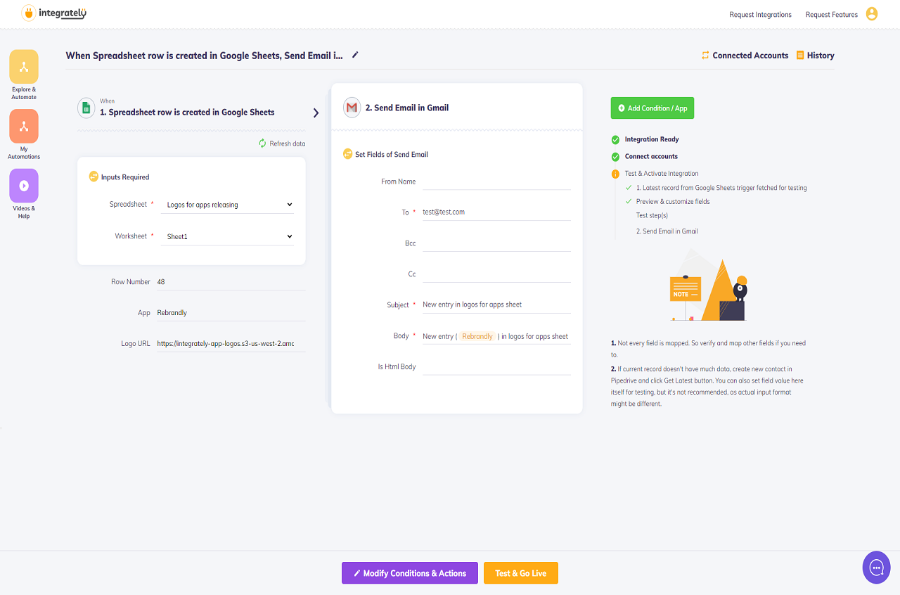
Task: Click the Gmail action icon
Action: tap(351, 106)
